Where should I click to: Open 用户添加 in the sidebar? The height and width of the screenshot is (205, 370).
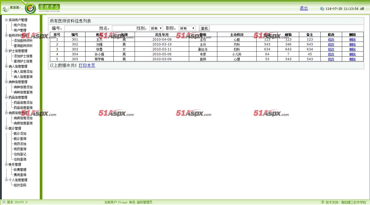point(20,25)
